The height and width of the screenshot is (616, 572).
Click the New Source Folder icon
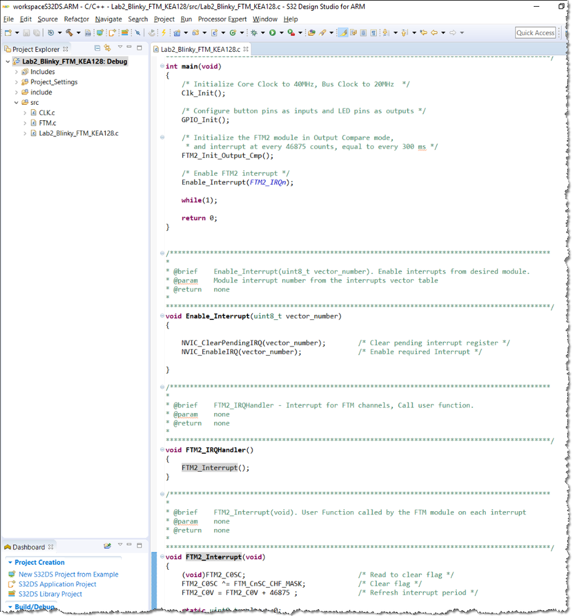(195, 33)
